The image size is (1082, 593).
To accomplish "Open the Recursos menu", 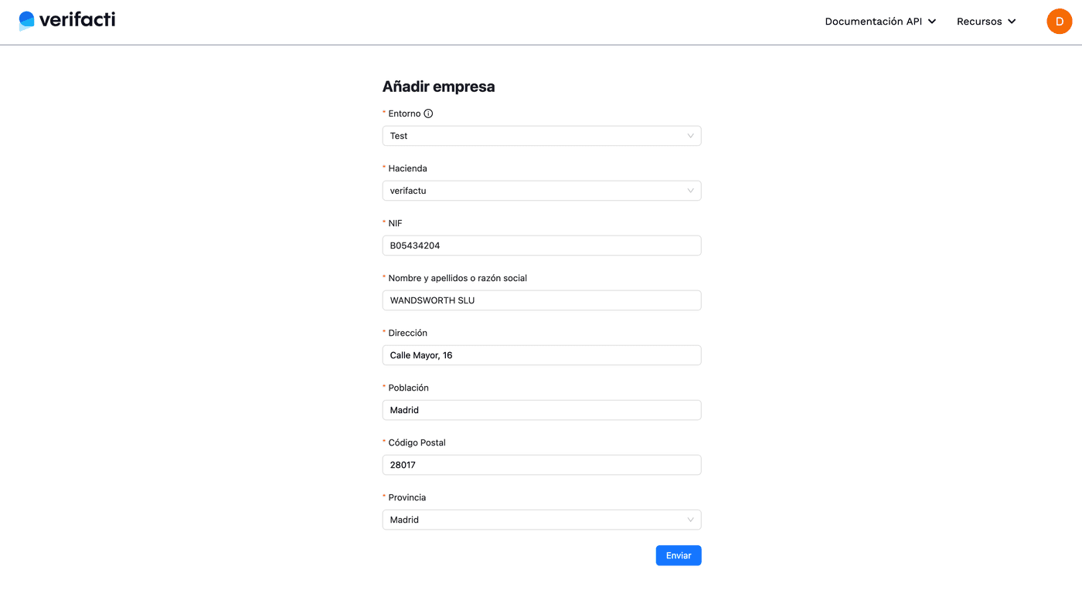I will pos(978,22).
